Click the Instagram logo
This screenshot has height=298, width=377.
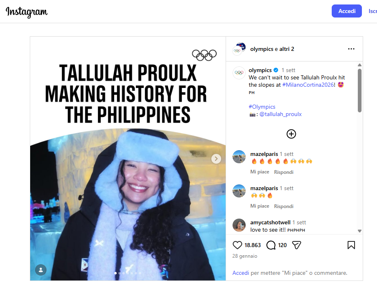point(27,12)
